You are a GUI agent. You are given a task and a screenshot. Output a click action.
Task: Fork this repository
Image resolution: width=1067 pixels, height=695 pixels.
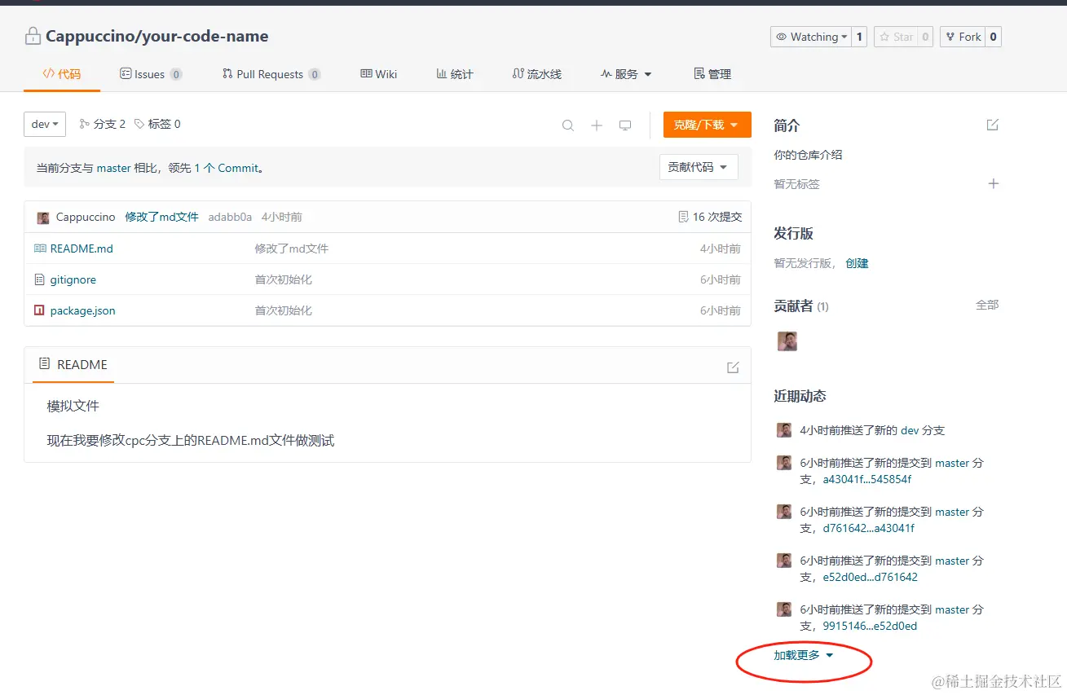click(x=963, y=37)
